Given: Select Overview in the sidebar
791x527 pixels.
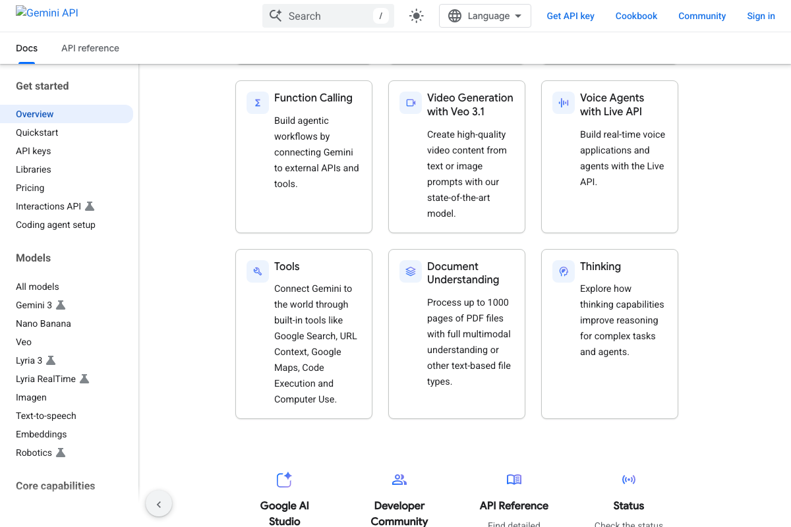Looking at the screenshot, I should tap(67, 114).
